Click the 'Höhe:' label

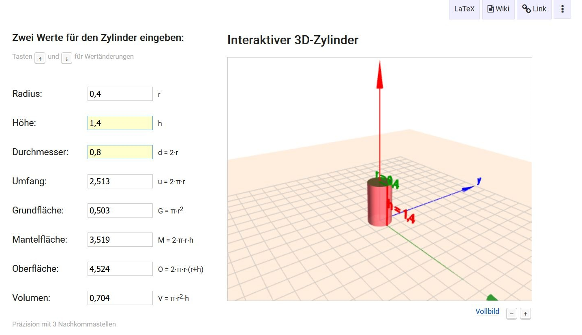pos(24,123)
